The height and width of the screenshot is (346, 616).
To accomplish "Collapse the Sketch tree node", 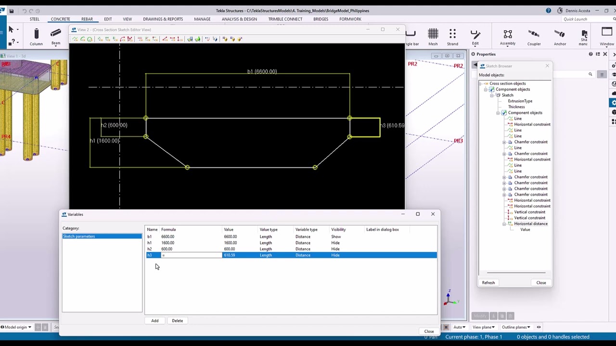I will [x=492, y=95].
